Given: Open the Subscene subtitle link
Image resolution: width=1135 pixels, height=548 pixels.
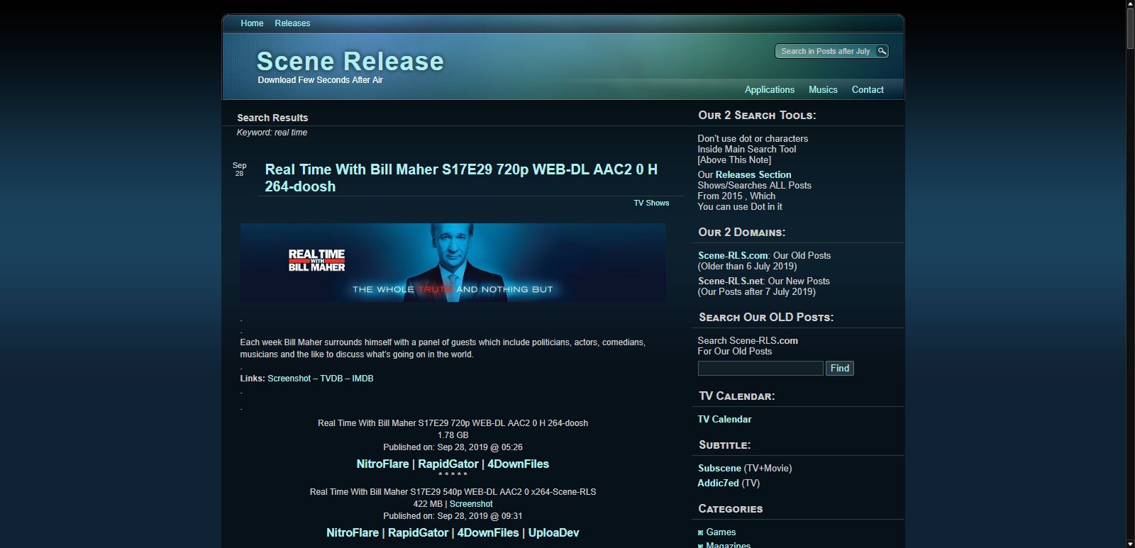Looking at the screenshot, I should point(719,468).
